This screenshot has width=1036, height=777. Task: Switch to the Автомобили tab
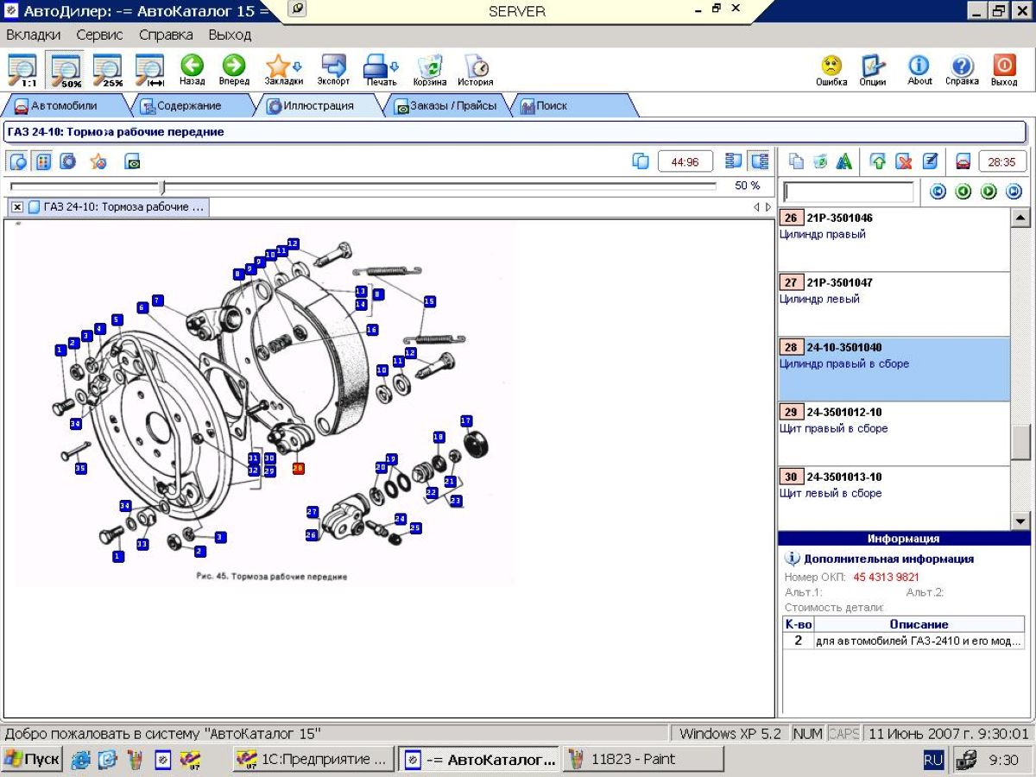point(64,106)
